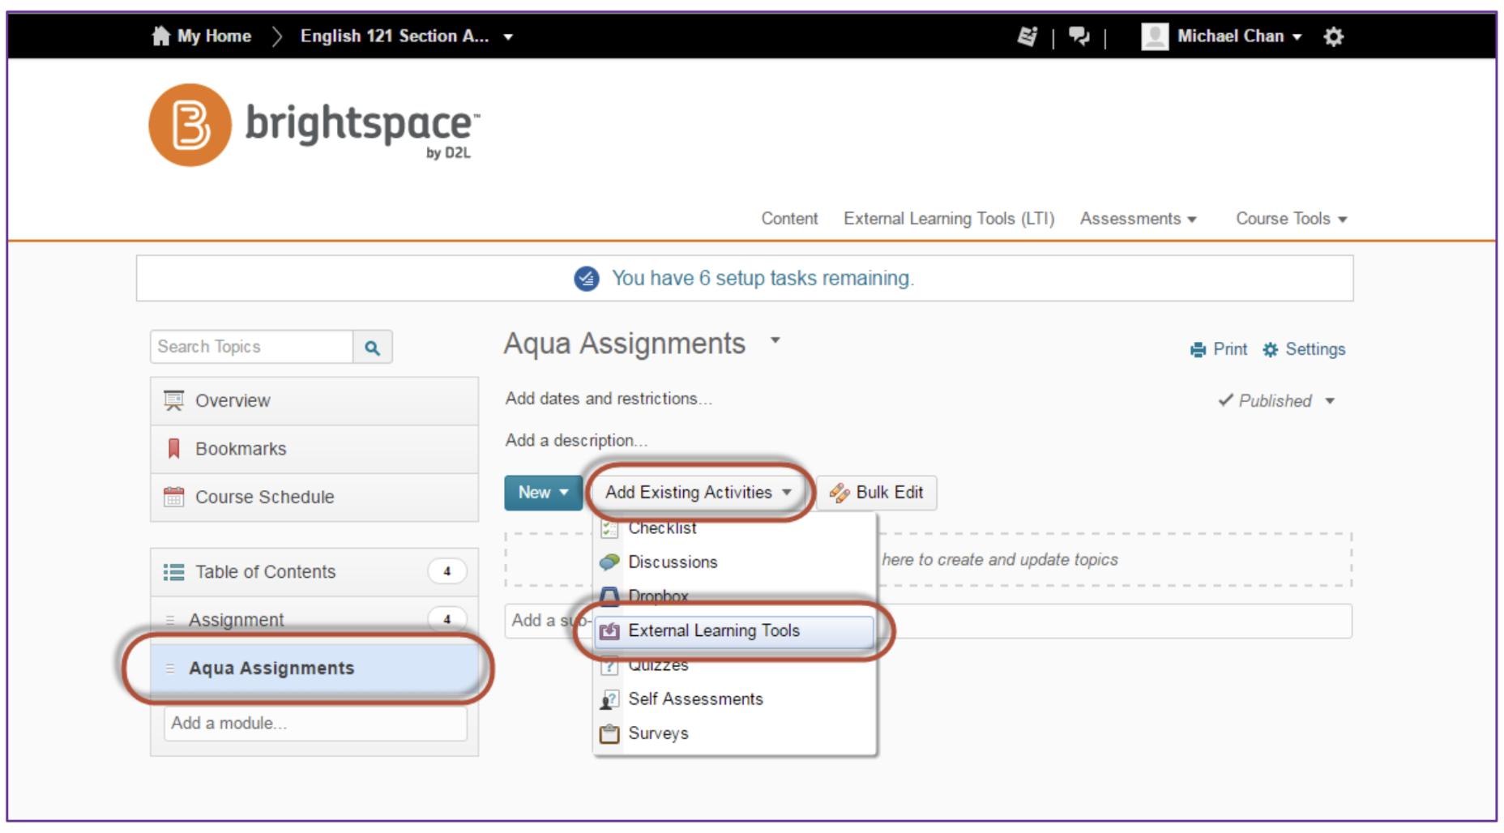Click the My Home breadcrumb link

[x=214, y=36]
